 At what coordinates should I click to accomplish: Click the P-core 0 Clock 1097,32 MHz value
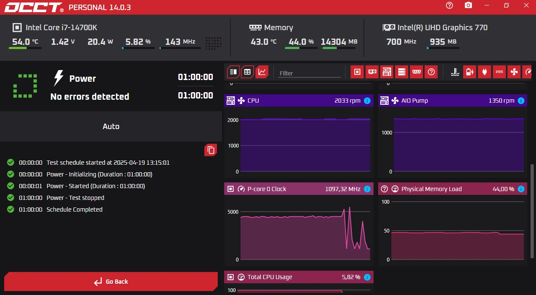tap(343, 189)
